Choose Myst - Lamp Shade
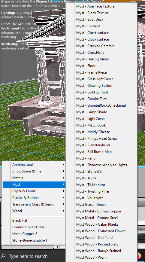 [x=101, y=112]
